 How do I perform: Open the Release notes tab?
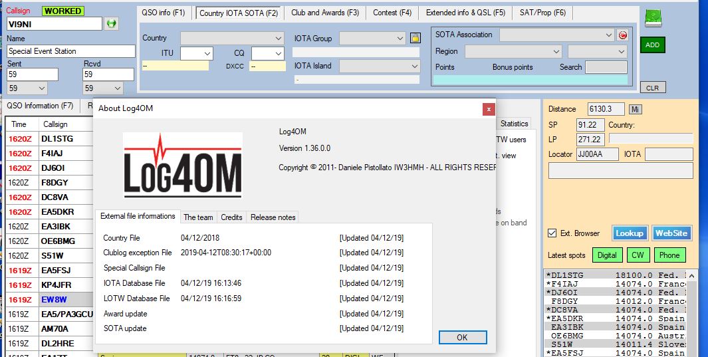[x=273, y=217]
